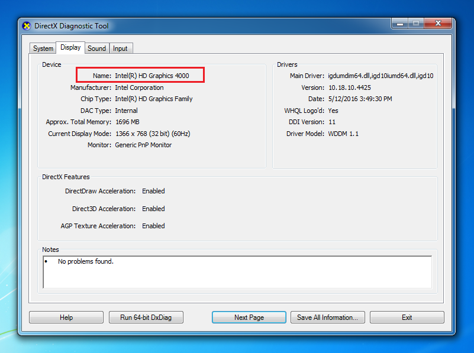The image size is (474, 353).
Task: Click the maximize button in the title bar
Action: coord(415,24)
